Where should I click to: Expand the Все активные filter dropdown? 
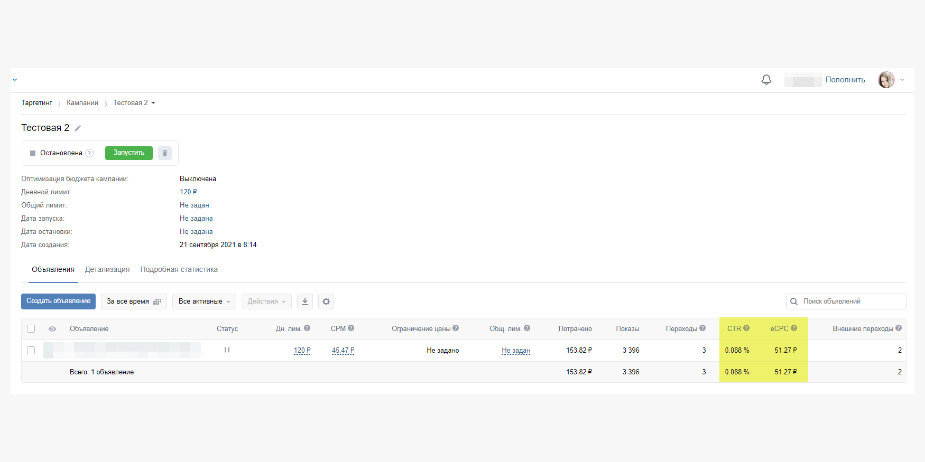coord(204,301)
